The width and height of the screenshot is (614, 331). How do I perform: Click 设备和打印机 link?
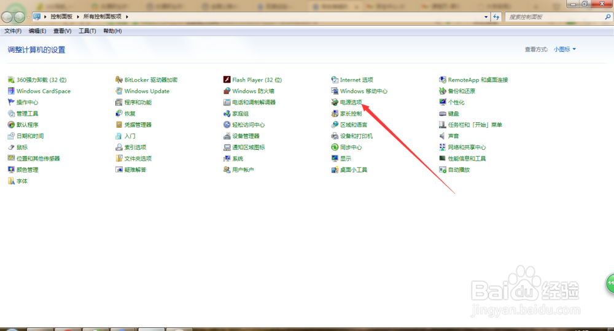click(356, 136)
